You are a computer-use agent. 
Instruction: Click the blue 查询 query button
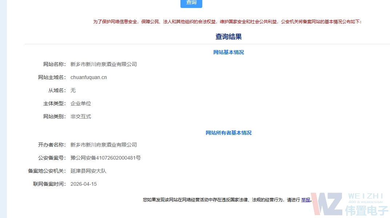[191, 3]
